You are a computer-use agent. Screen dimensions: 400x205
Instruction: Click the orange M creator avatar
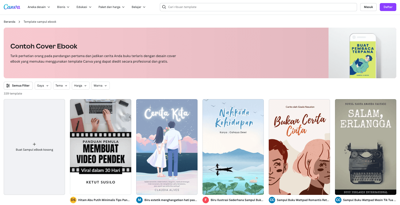click(139, 200)
